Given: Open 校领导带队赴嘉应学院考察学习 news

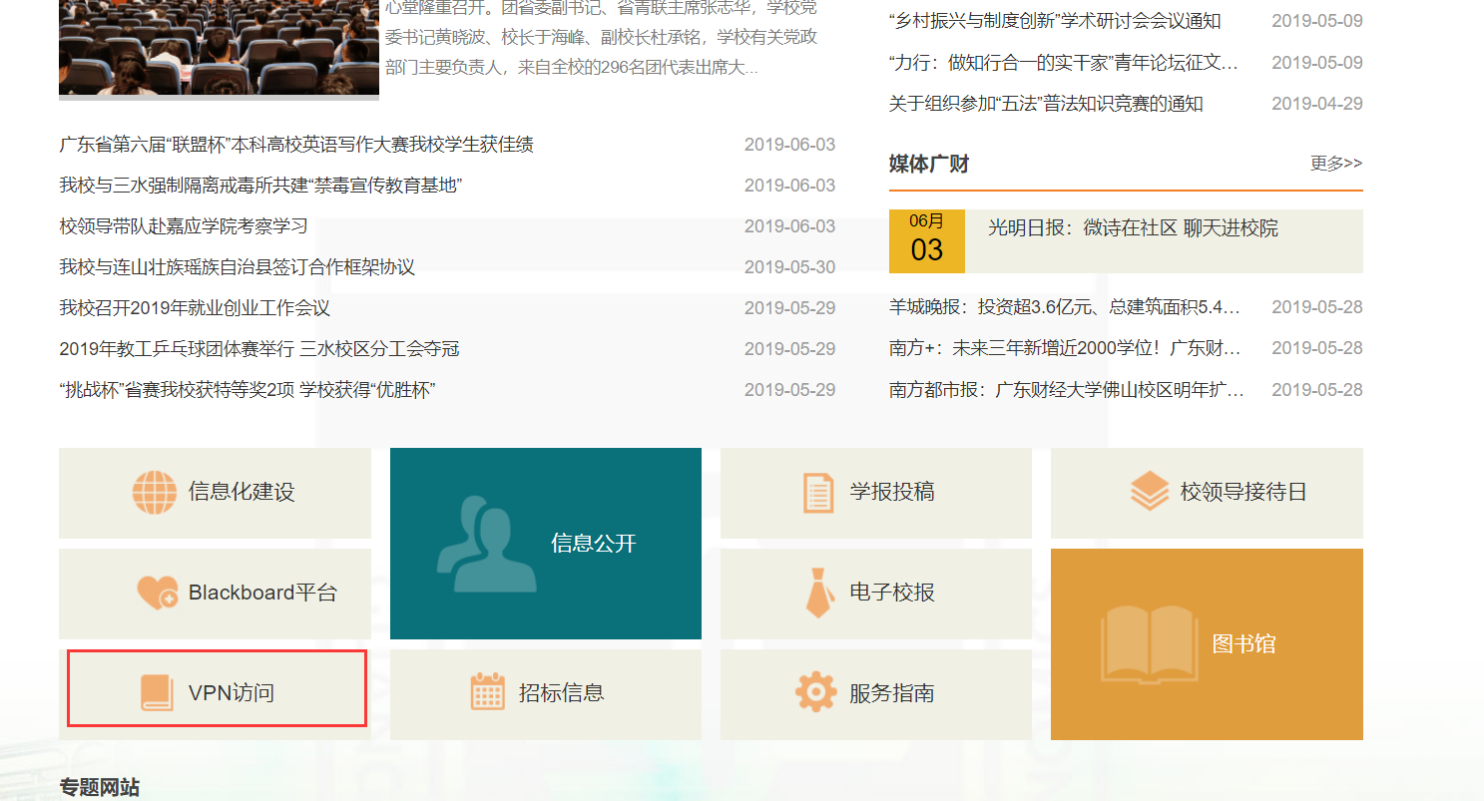Looking at the screenshot, I should (x=184, y=226).
